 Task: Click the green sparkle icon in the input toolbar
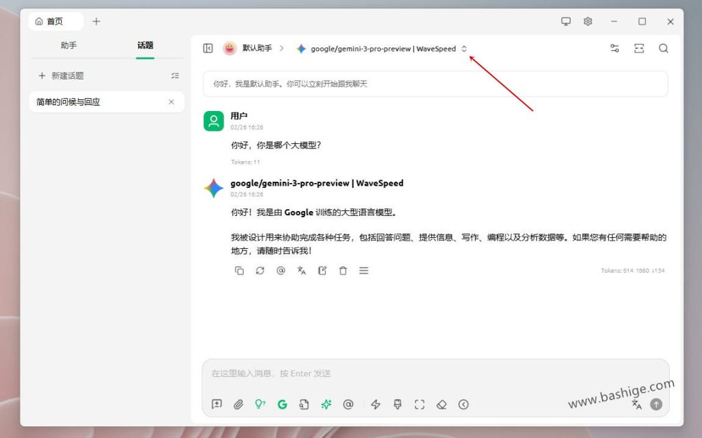(326, 404)
